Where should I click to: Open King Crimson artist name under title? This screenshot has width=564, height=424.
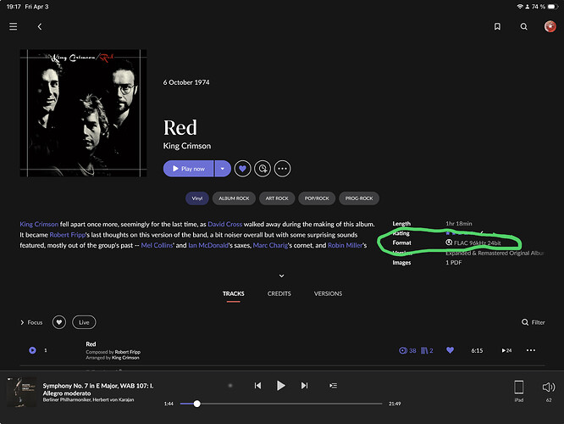click(187, 146)
